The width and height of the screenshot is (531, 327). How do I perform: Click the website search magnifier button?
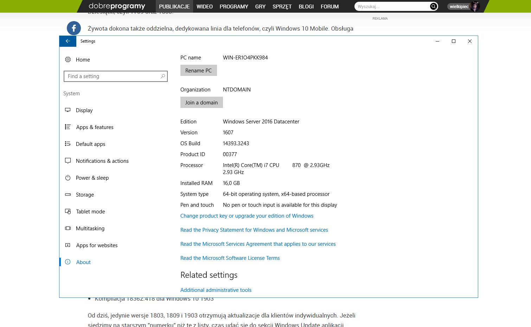(434, 6)
